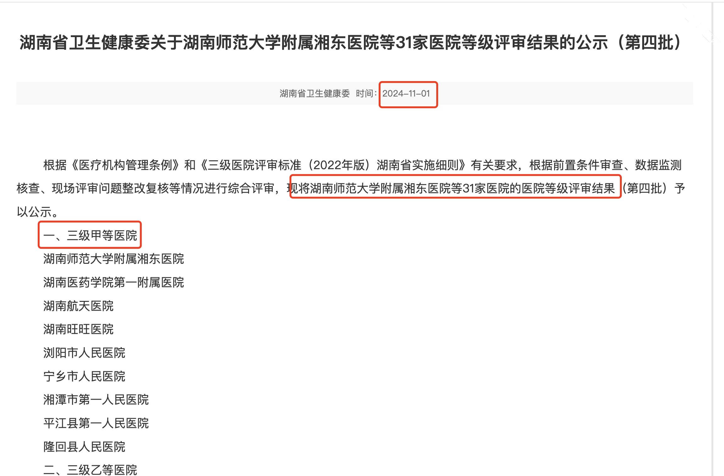Viewport: 724px width, 476px height.
Task: Click the 《医疗机构管理条例》 text in paragraph
Action: pos(125,165)
